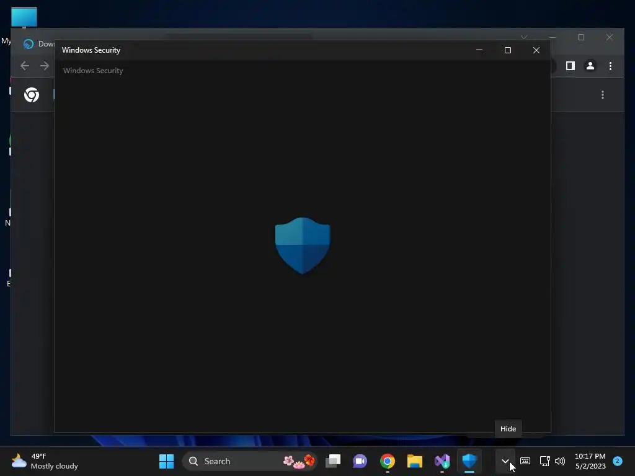Open File Explorer from the taskbar

[415, 461]
